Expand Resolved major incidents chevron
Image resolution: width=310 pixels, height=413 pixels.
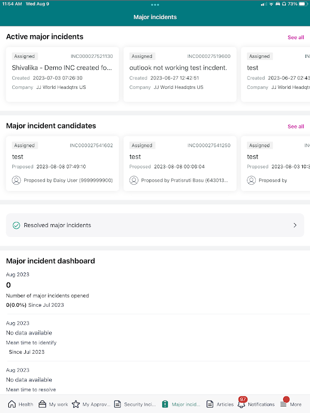coord(295,225)
